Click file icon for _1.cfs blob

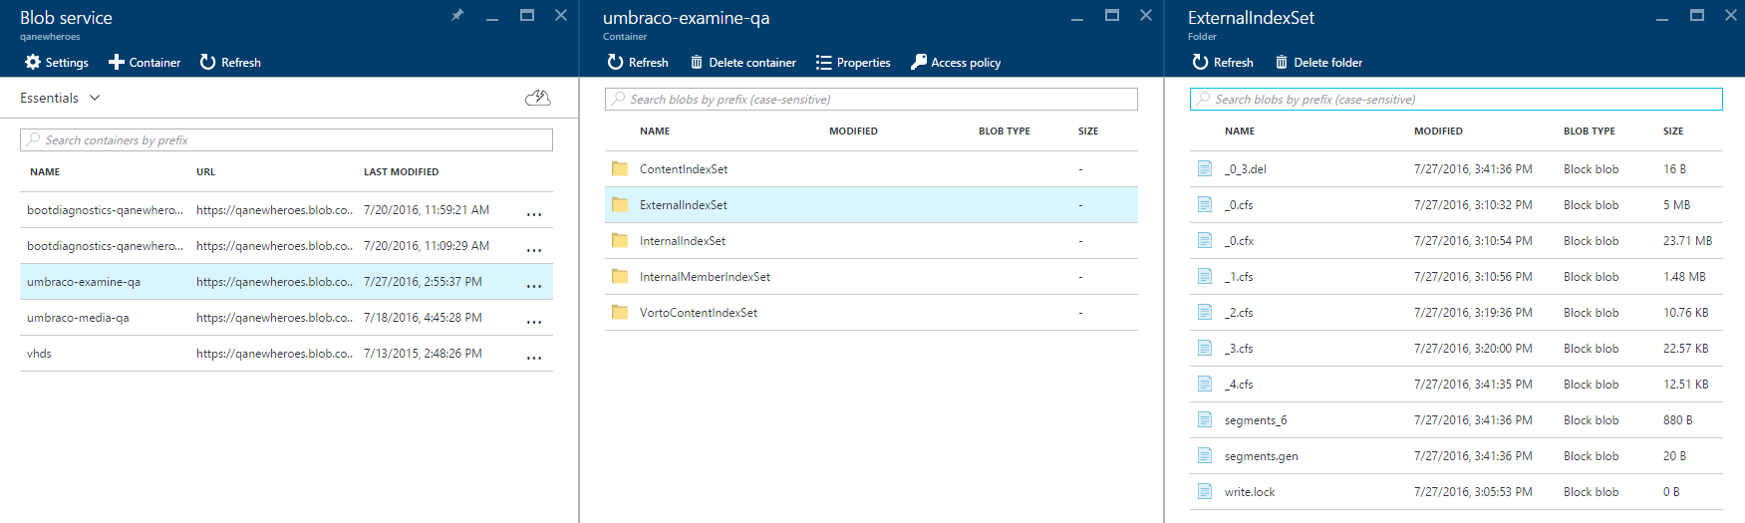tap(1205, 276)
